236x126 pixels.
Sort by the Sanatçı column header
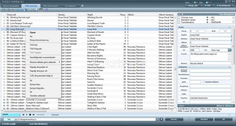tap(72, 15)
